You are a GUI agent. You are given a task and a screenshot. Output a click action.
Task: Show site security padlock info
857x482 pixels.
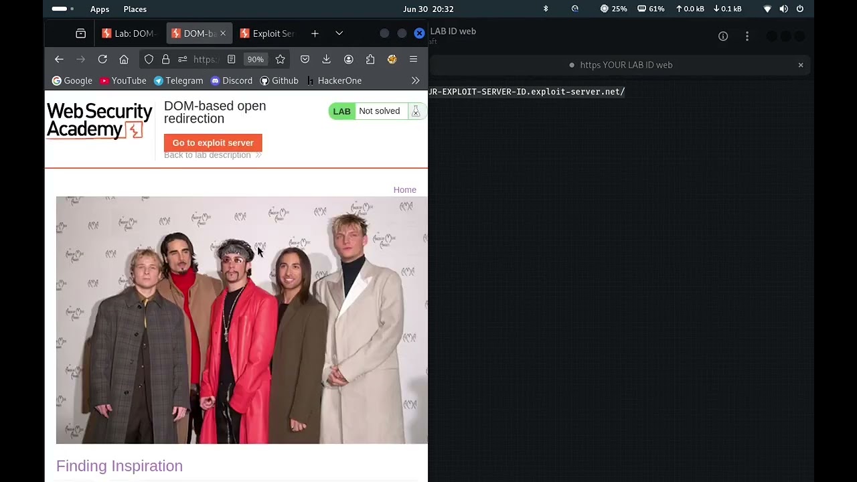pyautogui.click(x=165, y=60)
